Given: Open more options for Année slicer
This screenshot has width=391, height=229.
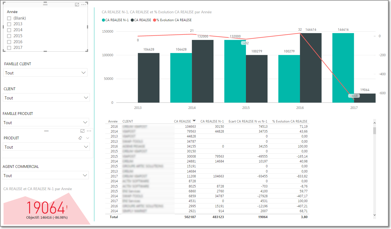Looking at the screenshot, I should tap(84, 5).
